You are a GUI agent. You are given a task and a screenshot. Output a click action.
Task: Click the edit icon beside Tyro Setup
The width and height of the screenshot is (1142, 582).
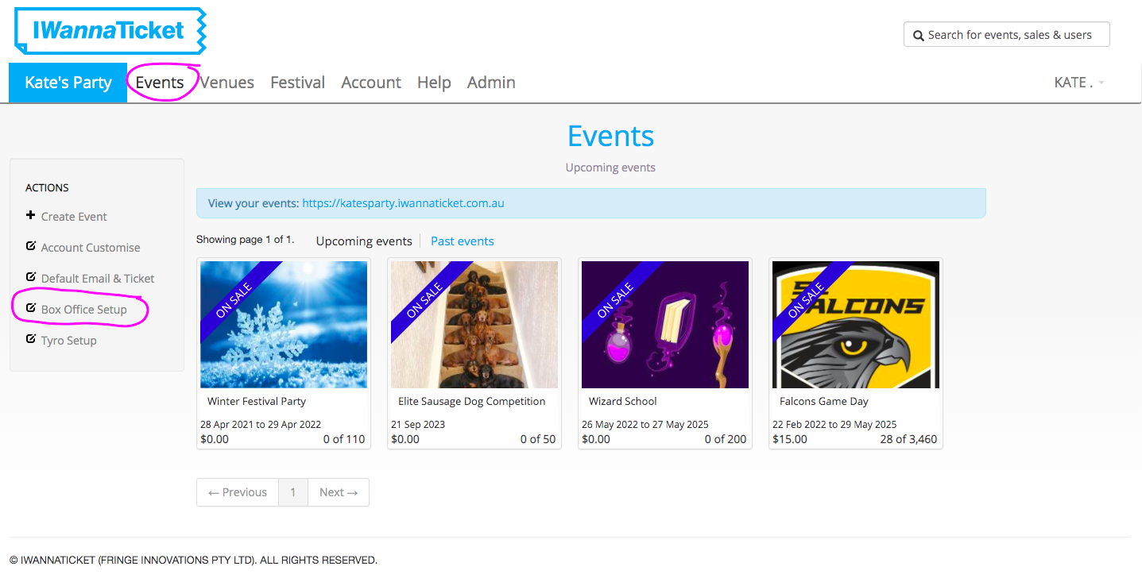(x=31, y=339)
